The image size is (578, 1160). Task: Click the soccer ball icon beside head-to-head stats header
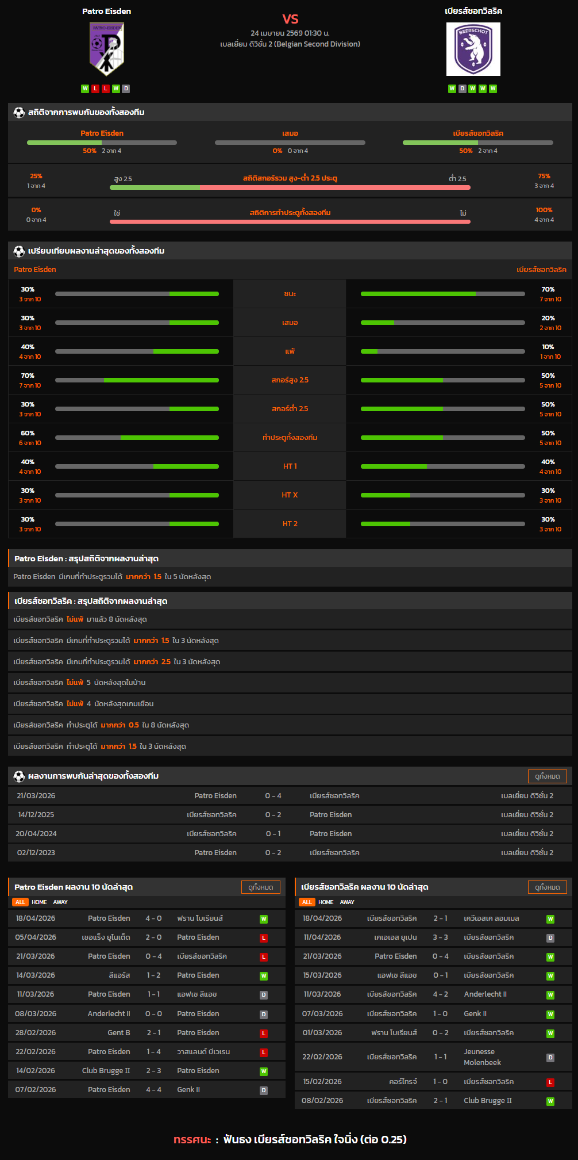pos(19,113)
